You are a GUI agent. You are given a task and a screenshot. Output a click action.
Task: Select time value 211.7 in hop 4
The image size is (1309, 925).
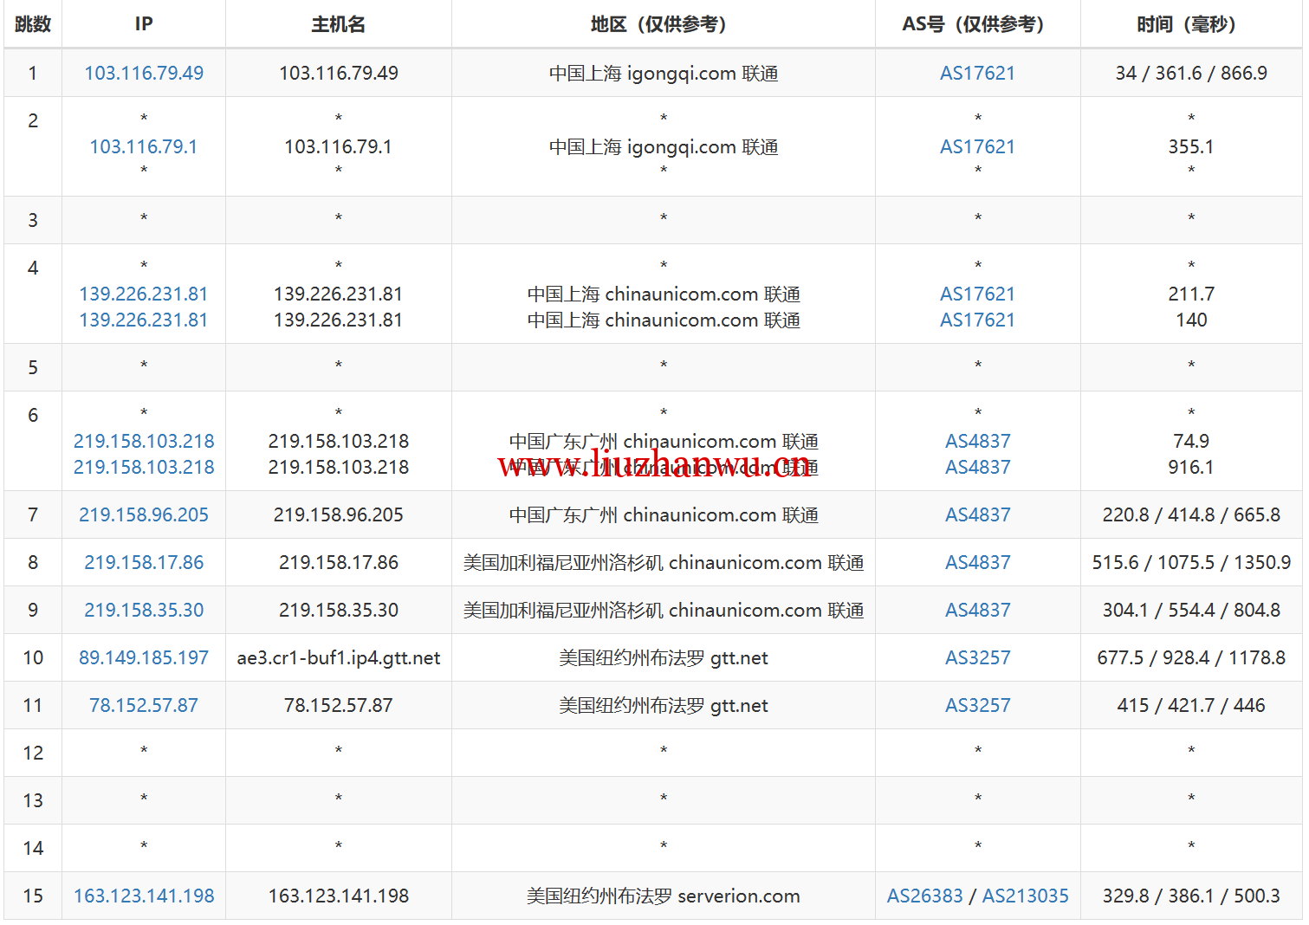[x=1191, y=294]
